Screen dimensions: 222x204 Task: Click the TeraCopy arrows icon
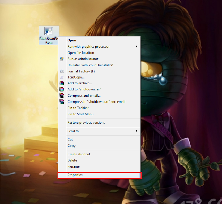pos(62,77)
